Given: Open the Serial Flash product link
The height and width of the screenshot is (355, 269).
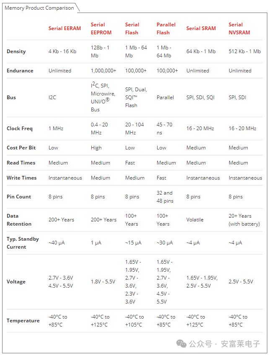Looking at the screenshot, I should (x=132, y=28).
